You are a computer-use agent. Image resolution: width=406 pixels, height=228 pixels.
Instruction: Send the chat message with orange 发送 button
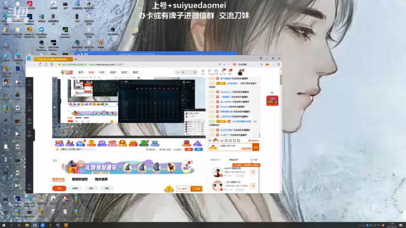[256, 147]
